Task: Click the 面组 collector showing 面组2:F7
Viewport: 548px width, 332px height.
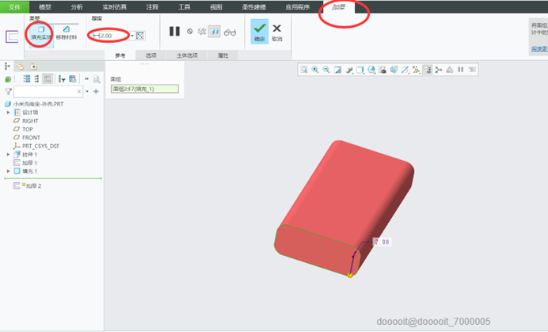Action: [145, 89]
